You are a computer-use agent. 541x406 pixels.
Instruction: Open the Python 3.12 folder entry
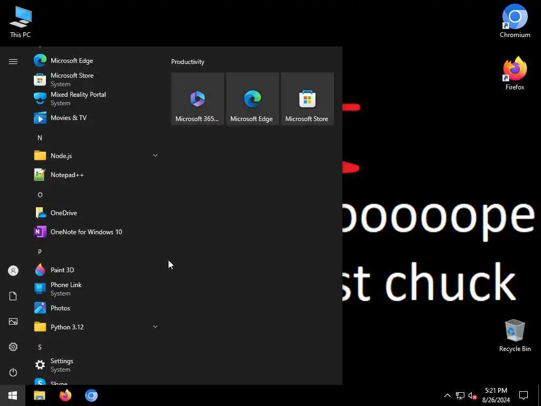click(96, 327)
